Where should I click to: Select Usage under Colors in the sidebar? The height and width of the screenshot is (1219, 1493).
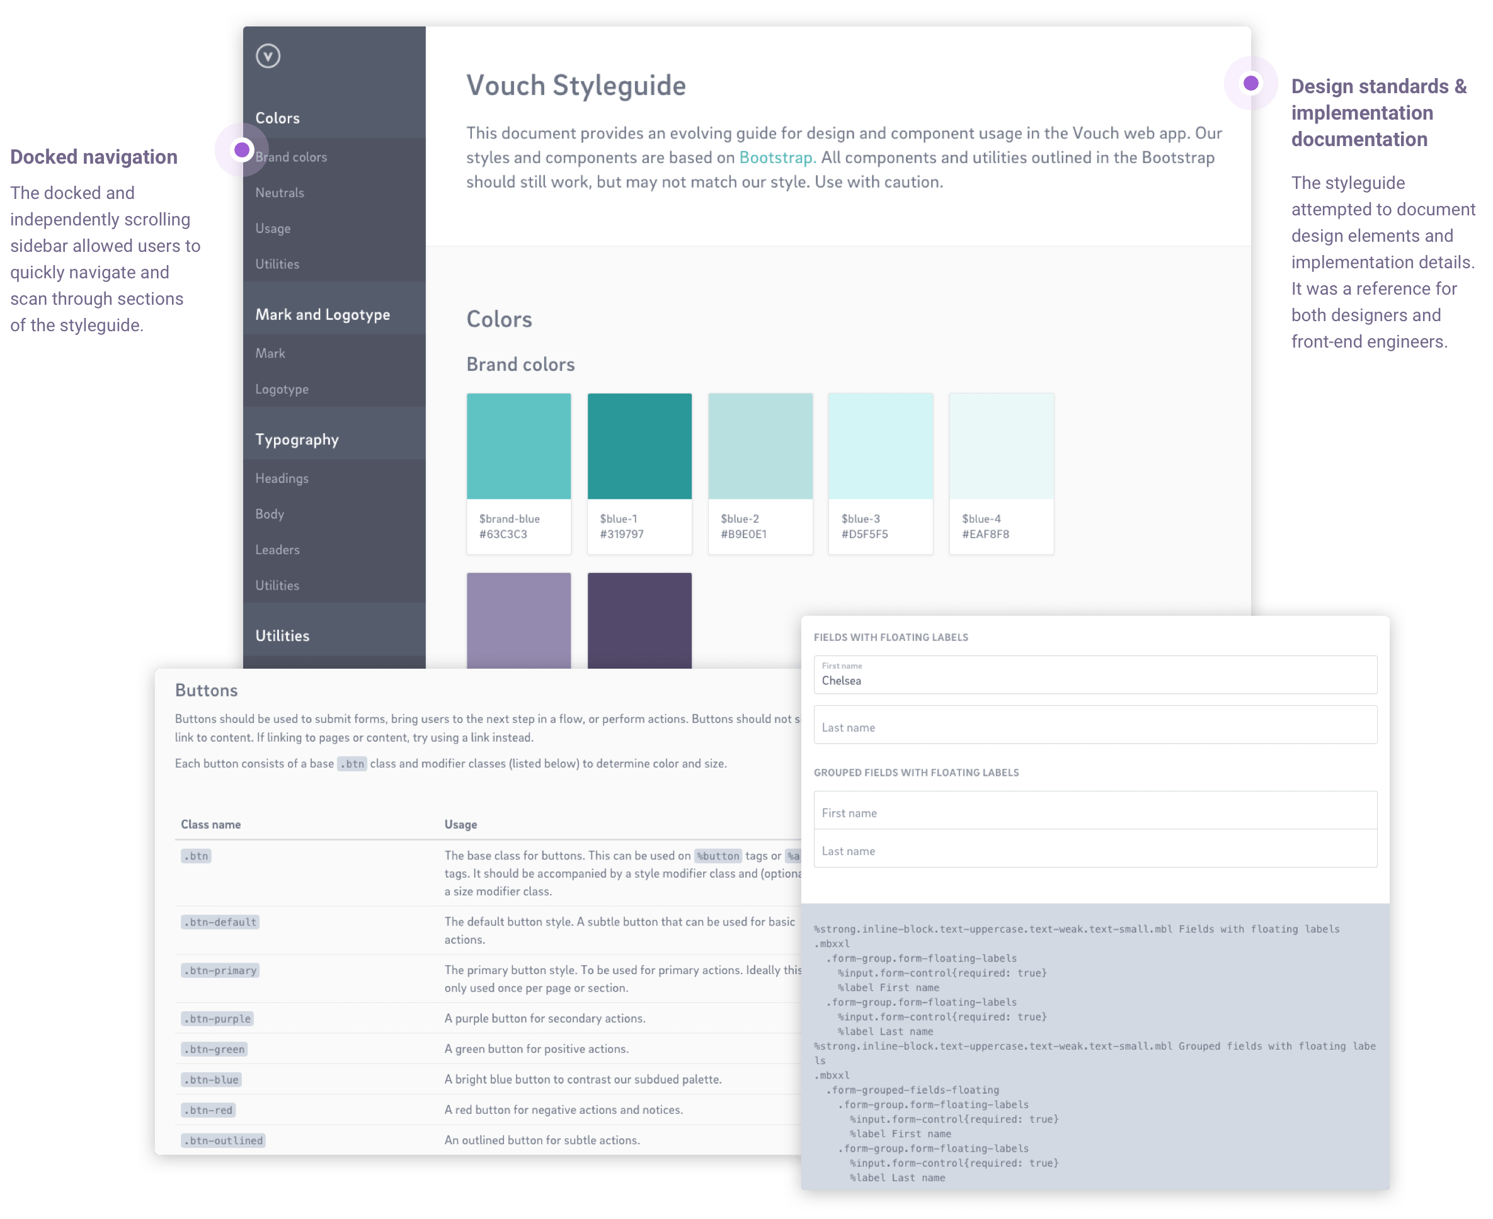pos(273,228)
